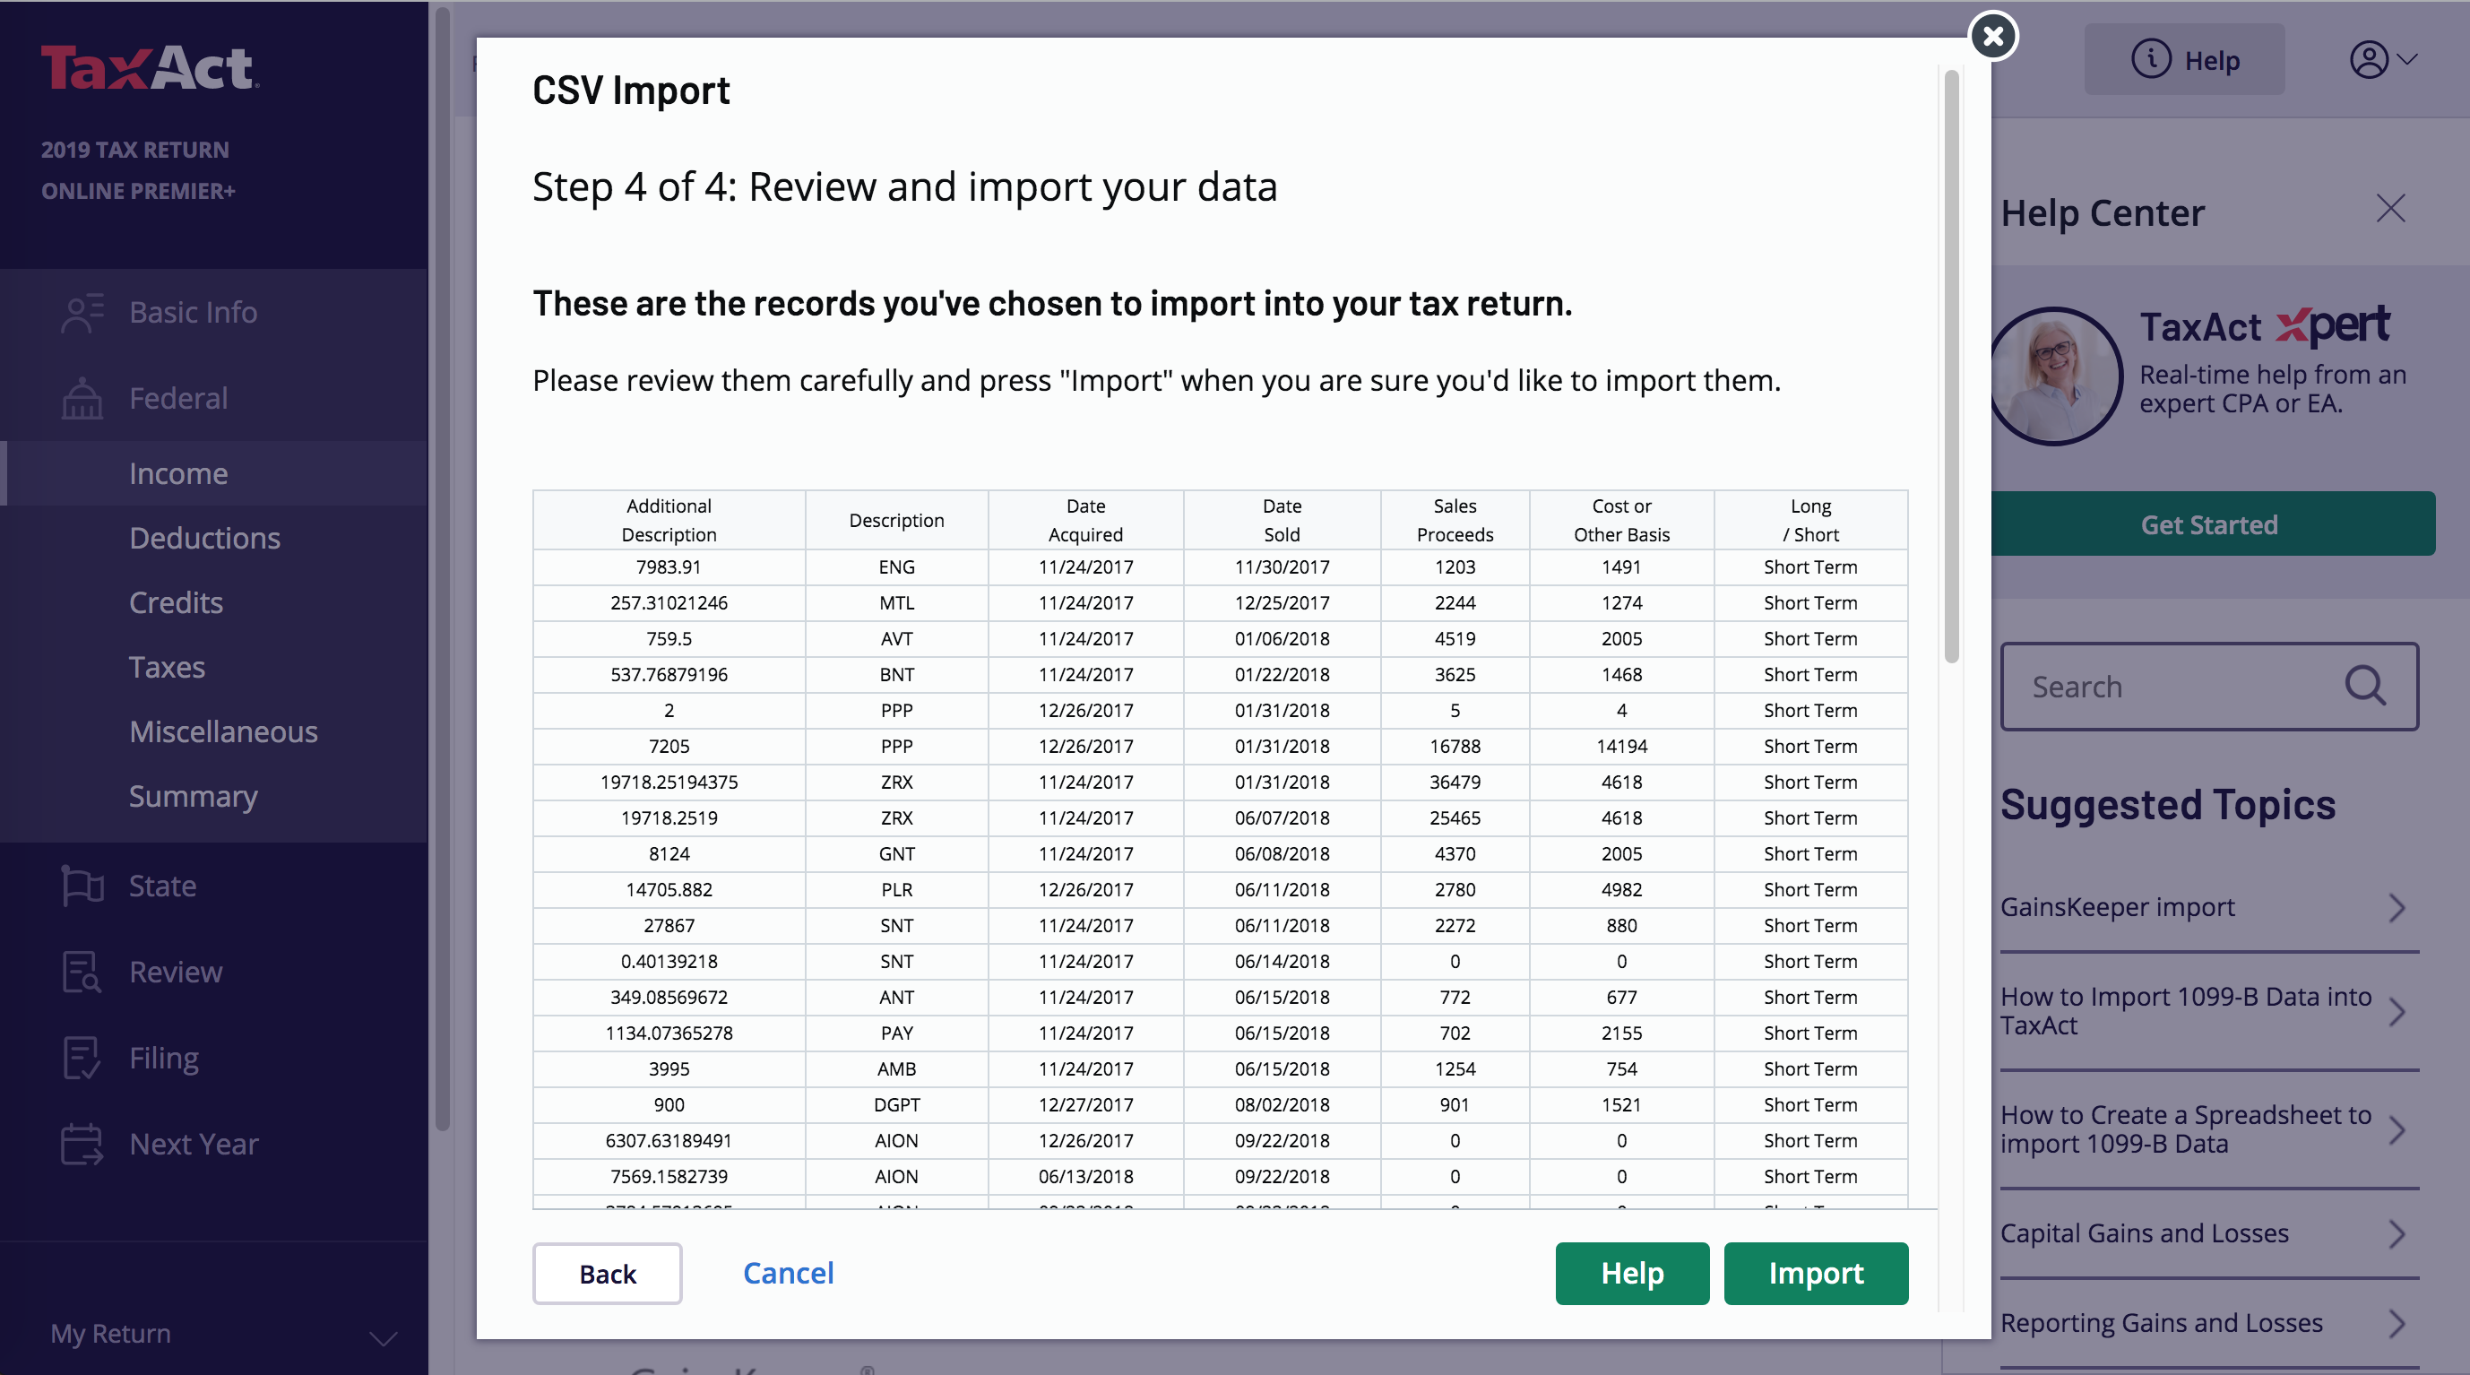
Task: Click the Filing checklist icon
Action: [x=82, y=1058]
